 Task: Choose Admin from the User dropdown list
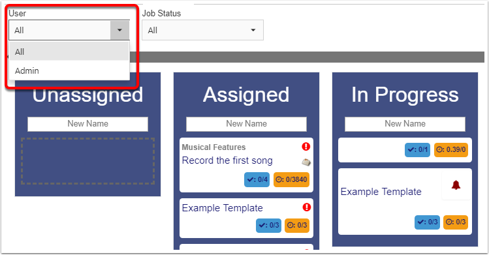tap(69, 70)
